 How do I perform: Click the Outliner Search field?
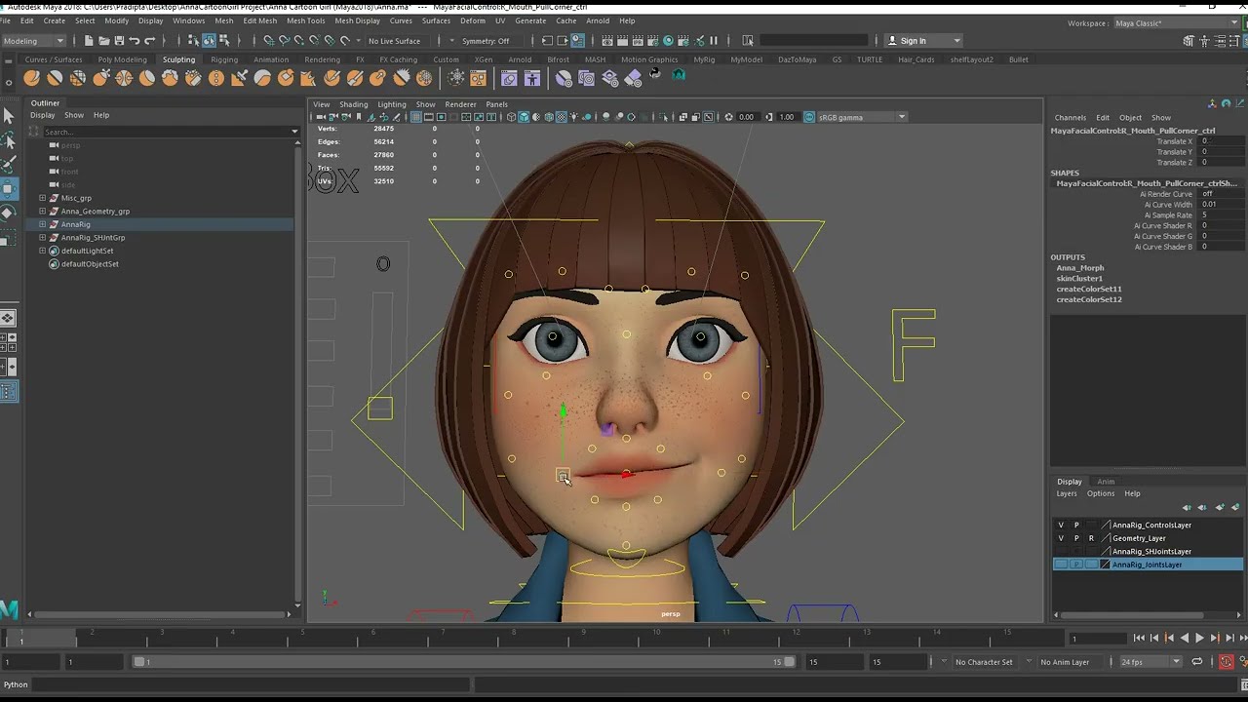[x=168, y=132]
